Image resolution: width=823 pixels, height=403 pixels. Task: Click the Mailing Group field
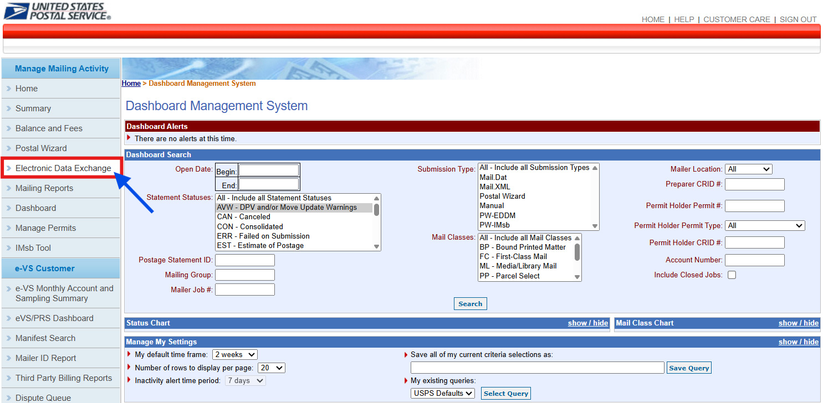tap(245, 275)
